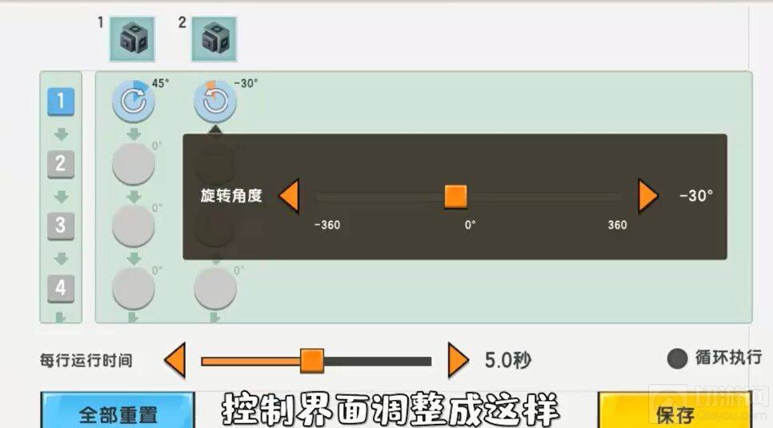Decrease rotation angle with left arrow
Viewport: 773px width, 428px height.
pyautogui.click(x=289, y=196)
